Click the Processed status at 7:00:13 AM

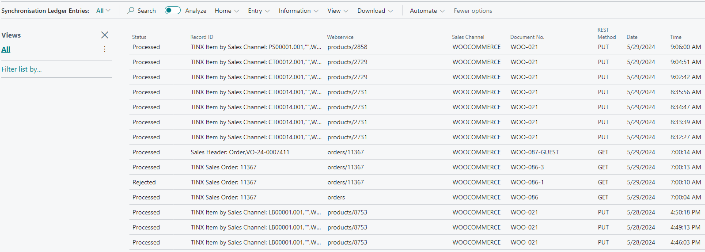coord(146,167)
